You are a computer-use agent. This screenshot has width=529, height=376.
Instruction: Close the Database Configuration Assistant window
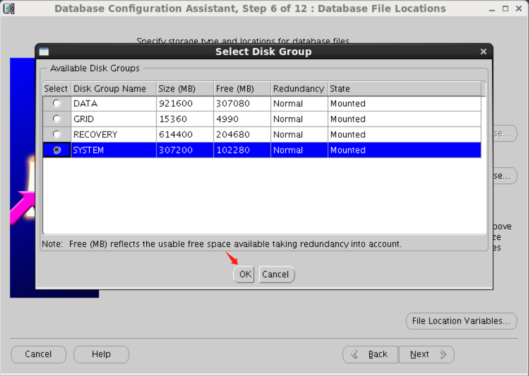[x=519, y=9]
